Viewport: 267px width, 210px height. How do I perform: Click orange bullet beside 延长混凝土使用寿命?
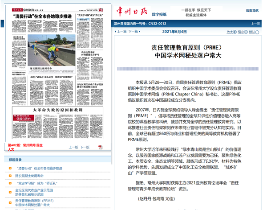click(x=11, y=176)
